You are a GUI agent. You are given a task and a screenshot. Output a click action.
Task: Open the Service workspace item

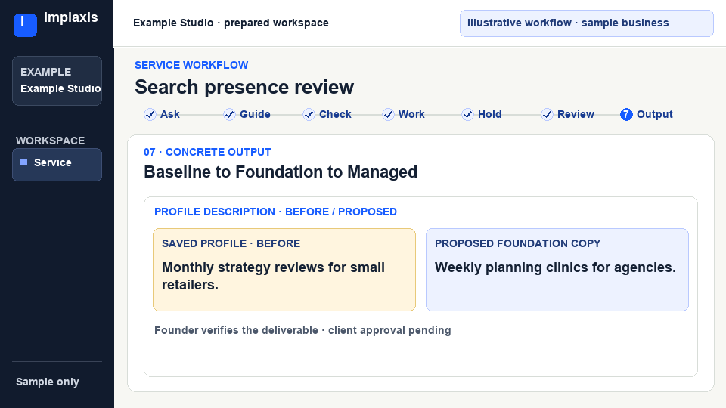point(57,165)
